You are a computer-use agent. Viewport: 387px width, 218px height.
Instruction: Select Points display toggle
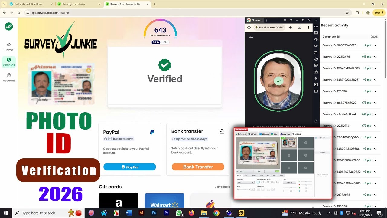click(156, 42)
